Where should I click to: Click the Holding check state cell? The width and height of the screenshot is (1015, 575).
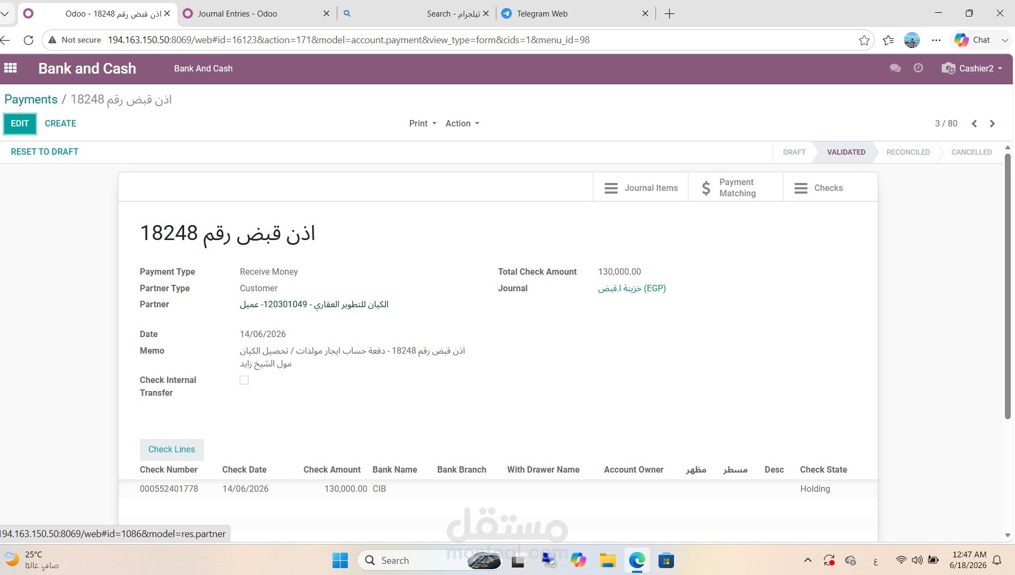pyautogui.click(x=815, y=489)
